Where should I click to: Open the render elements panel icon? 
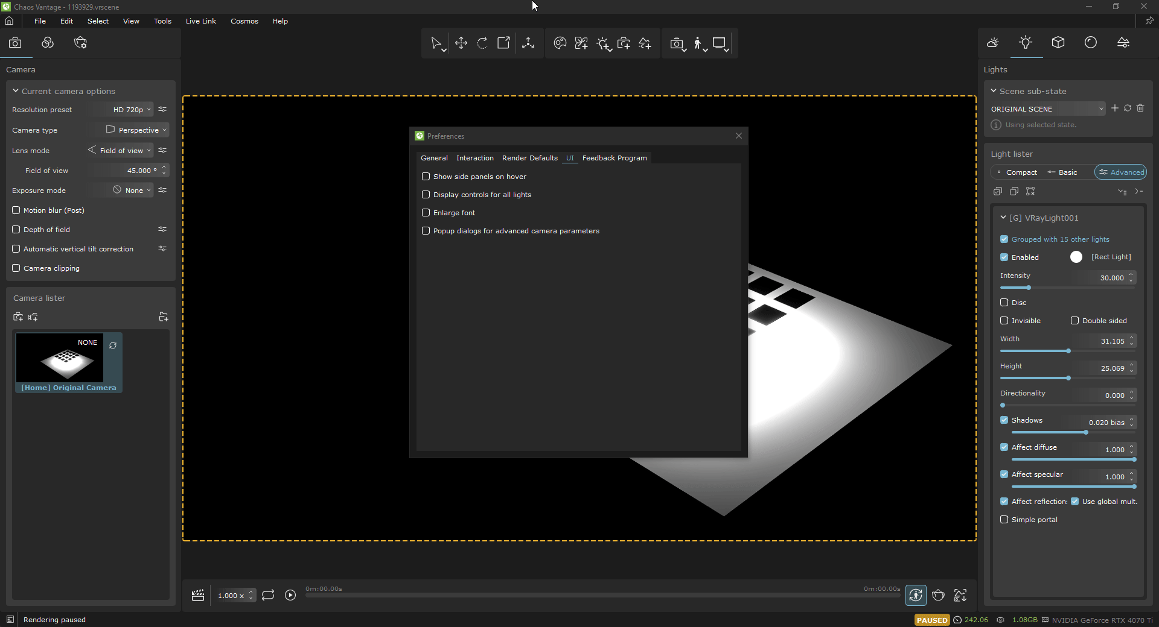coord(80,43)
